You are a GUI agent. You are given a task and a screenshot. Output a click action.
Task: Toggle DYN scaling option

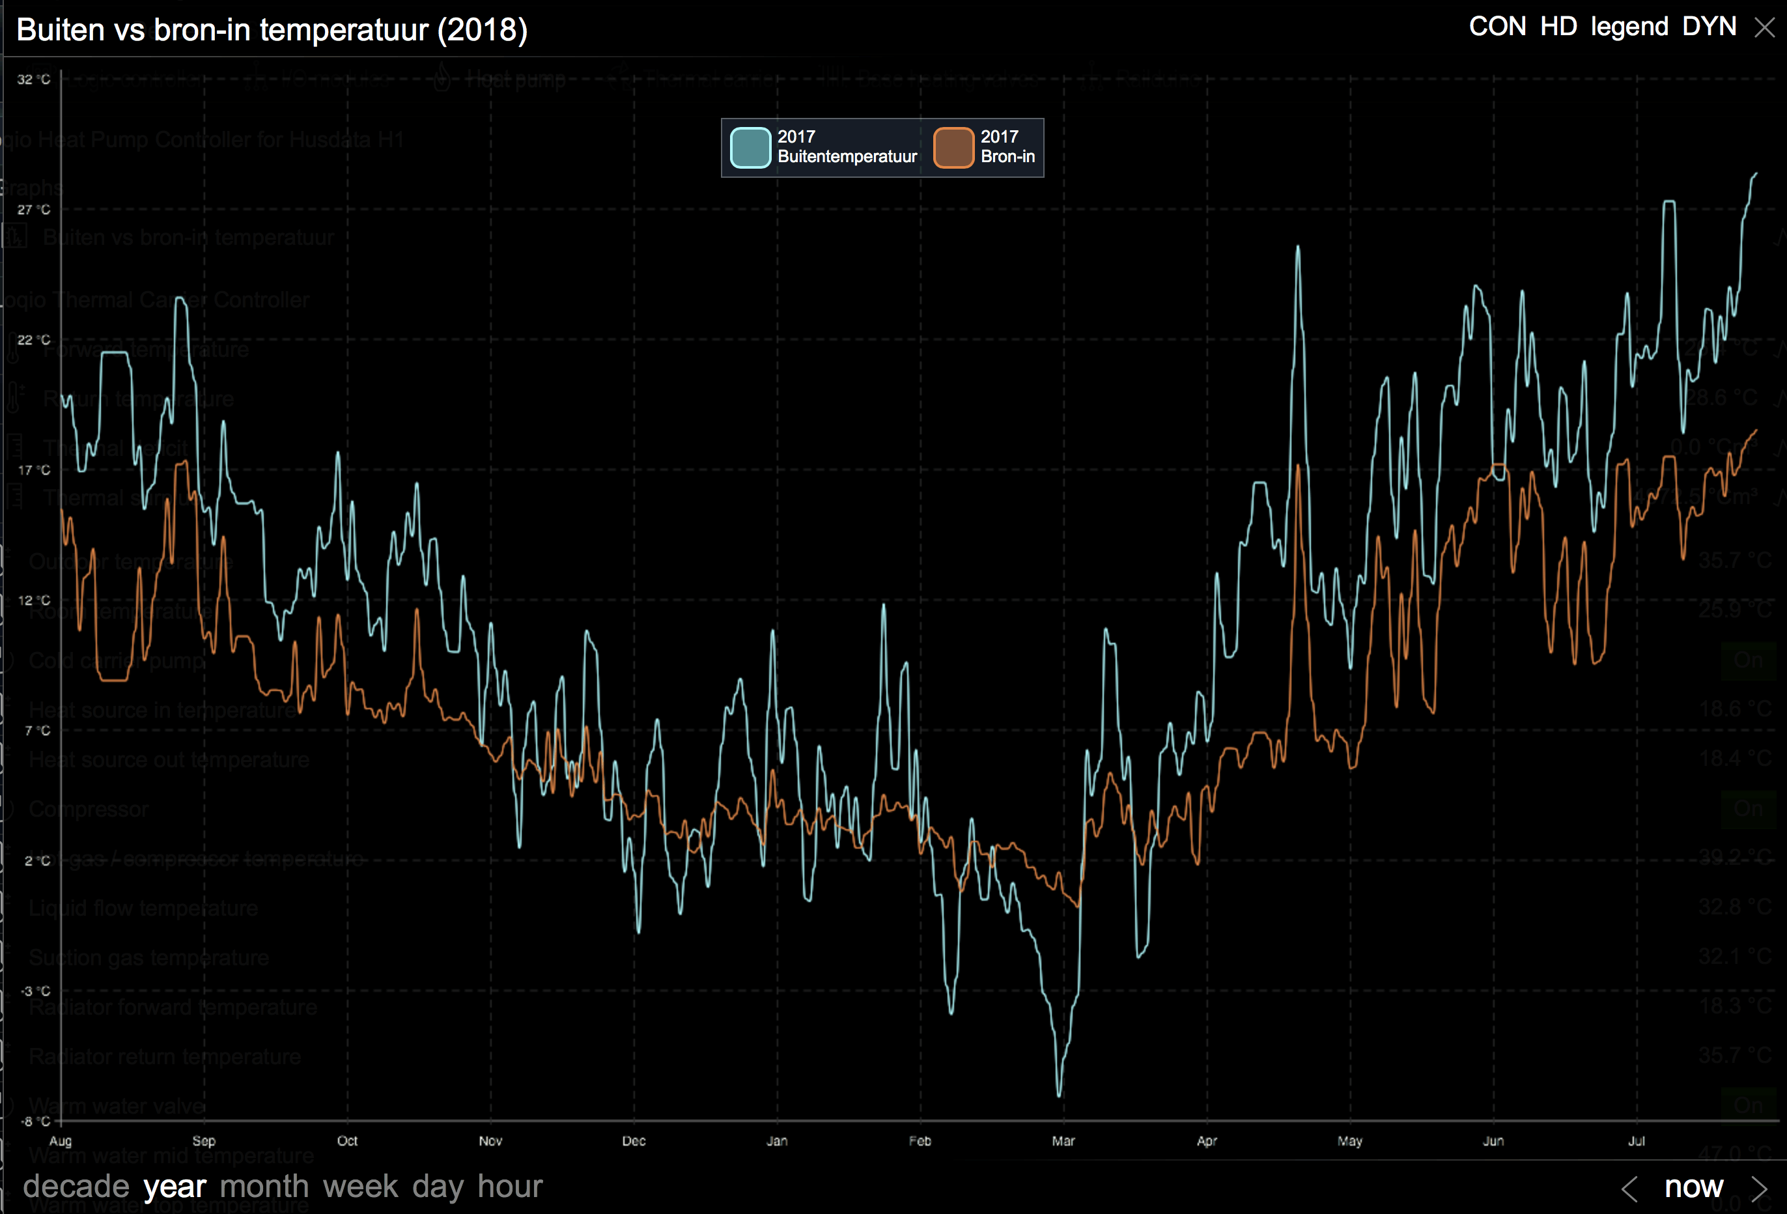pyautogui.click(x=1709, y=27)
